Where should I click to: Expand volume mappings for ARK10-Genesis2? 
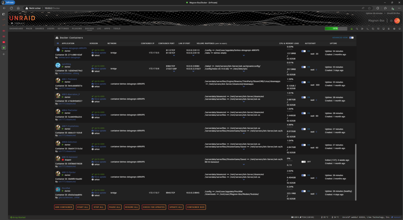point(244,164)
